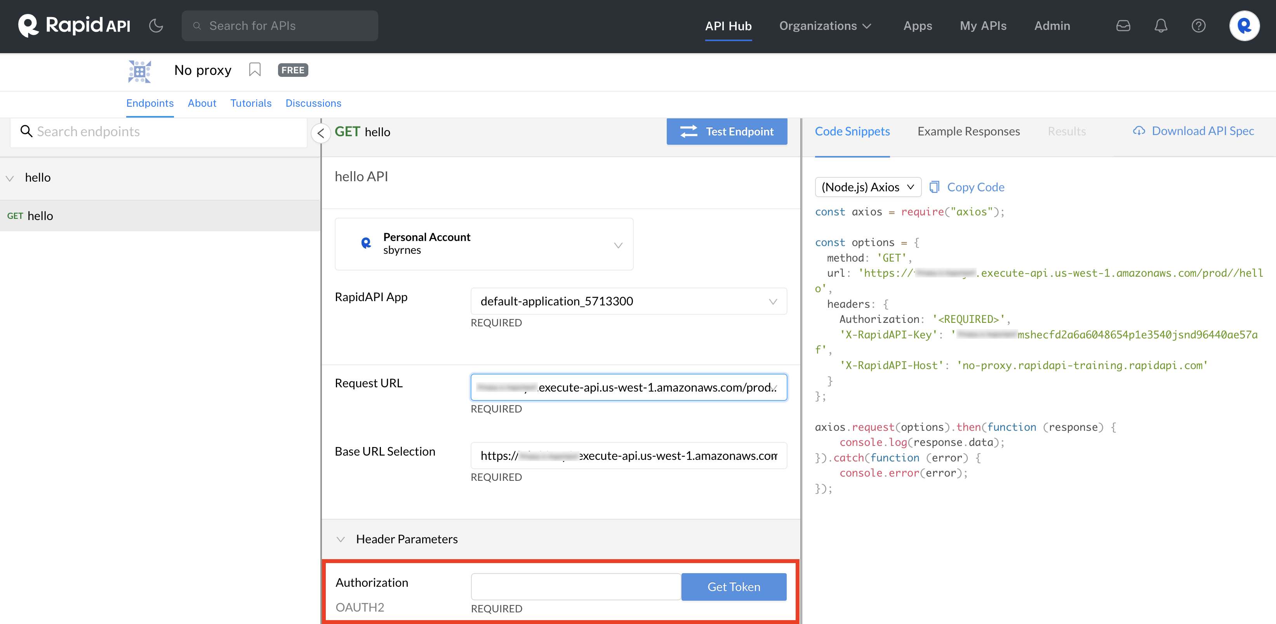Click the Search for APIs field
The height and width of the screenshot is (624, 1276).
(280, 26)
